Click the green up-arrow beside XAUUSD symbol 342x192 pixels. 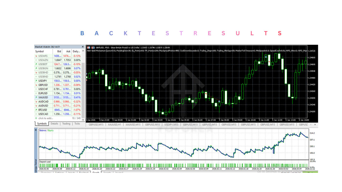(x=36, y=97)
